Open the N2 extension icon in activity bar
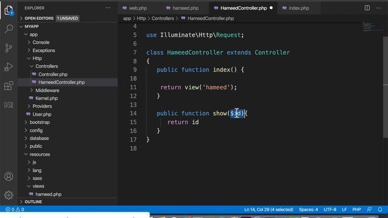388x218 pixels. (8, 105)
